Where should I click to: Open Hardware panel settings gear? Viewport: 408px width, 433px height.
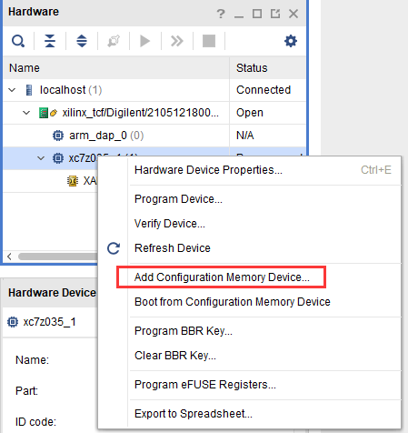(x=291, y=41)
